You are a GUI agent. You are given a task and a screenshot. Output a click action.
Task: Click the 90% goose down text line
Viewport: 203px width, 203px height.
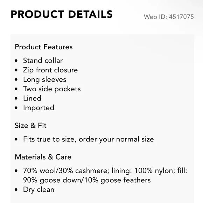[87, 180]
